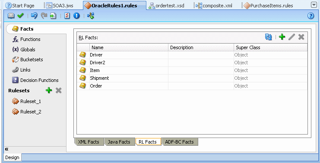Click the import document arrow icon
This screenshot has height=163, width=320.
[53, 16]
